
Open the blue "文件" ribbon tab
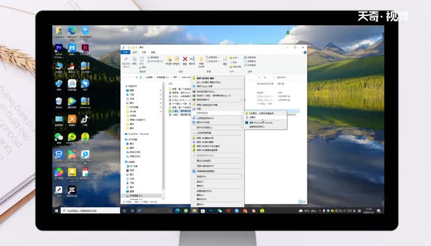126,52
